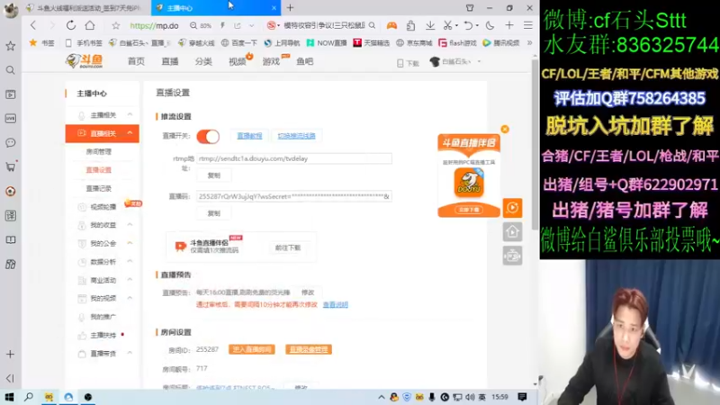Open 直播 in the Douyu navigation
Screen dimensions: 720x405
coord(170,61)
